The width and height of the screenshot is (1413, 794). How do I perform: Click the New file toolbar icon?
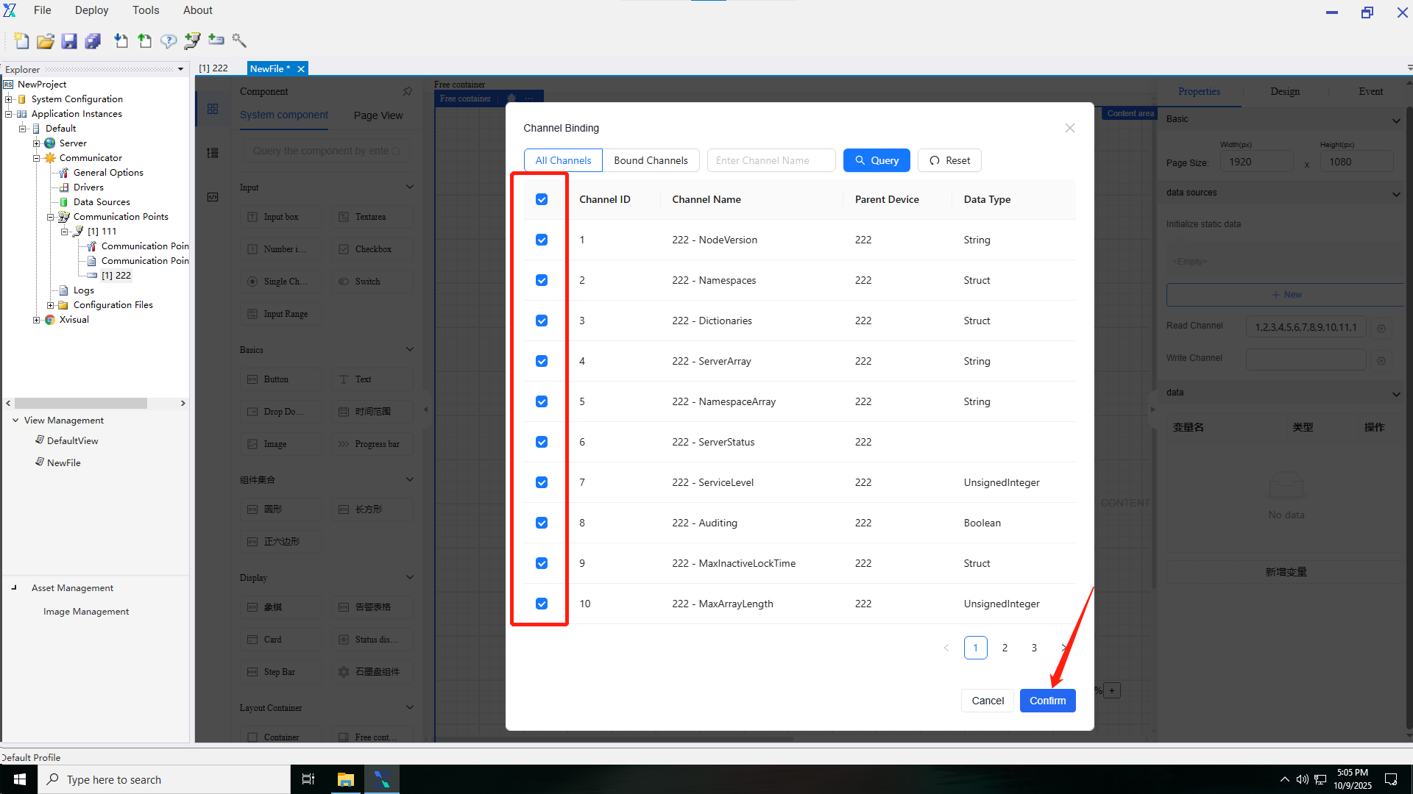21,41
